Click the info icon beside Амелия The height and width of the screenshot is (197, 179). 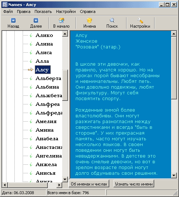[31, 122]
